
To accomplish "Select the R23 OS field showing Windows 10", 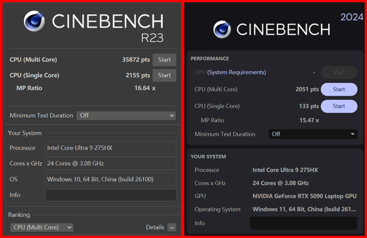I will tap(111, 180).
